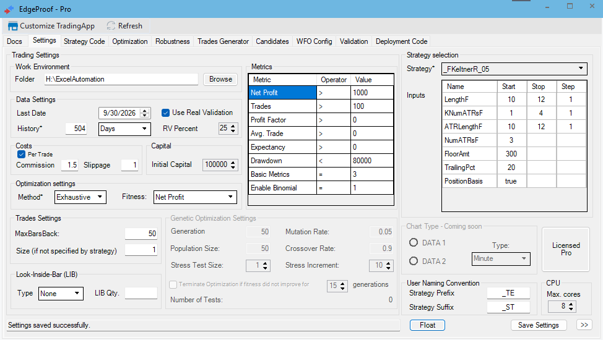Image resolution: width=603 pixels, height=340 pixels.
Task: Toggle Use Real Validation checkbox
Action: tap(166, 113)
